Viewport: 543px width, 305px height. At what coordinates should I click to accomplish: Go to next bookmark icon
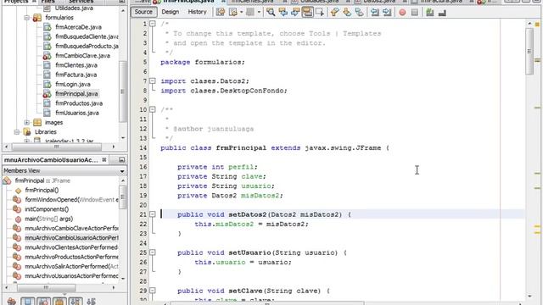coord(347,13)
